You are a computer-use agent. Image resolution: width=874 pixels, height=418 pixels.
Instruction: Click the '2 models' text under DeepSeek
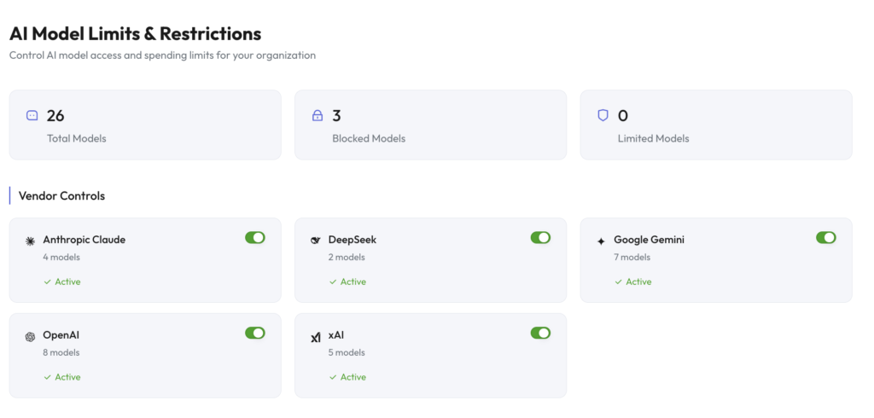coord(347,258)
